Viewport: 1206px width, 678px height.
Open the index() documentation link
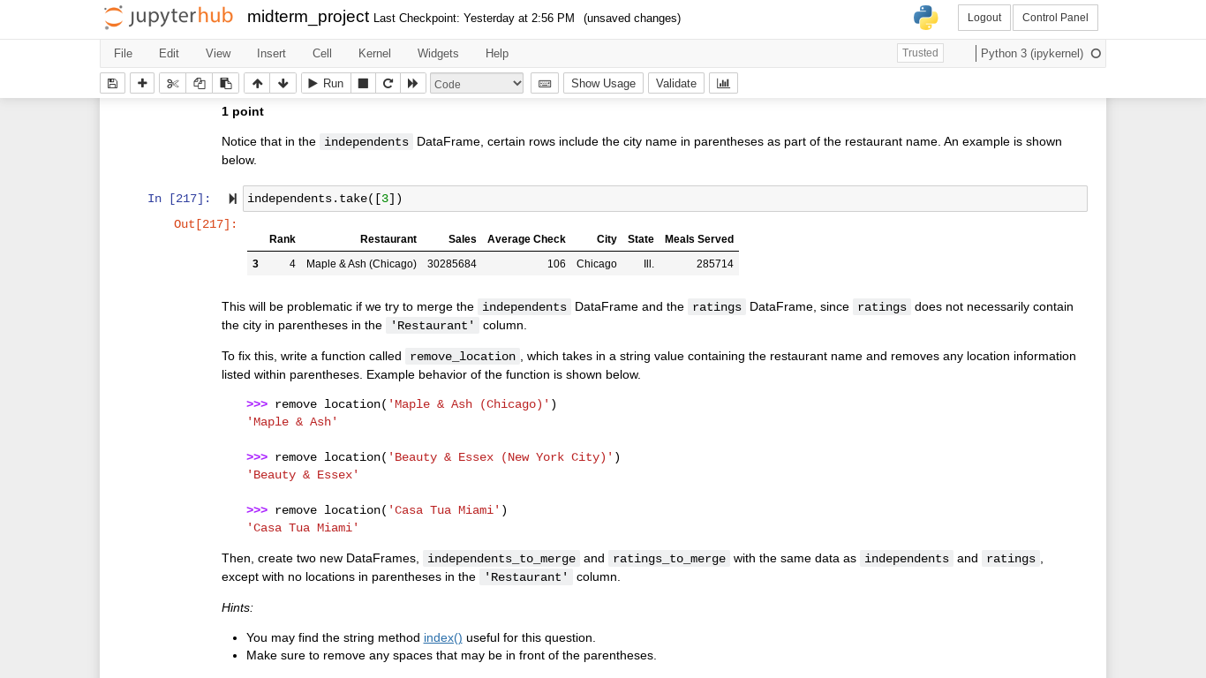click(x=442, y=637)
